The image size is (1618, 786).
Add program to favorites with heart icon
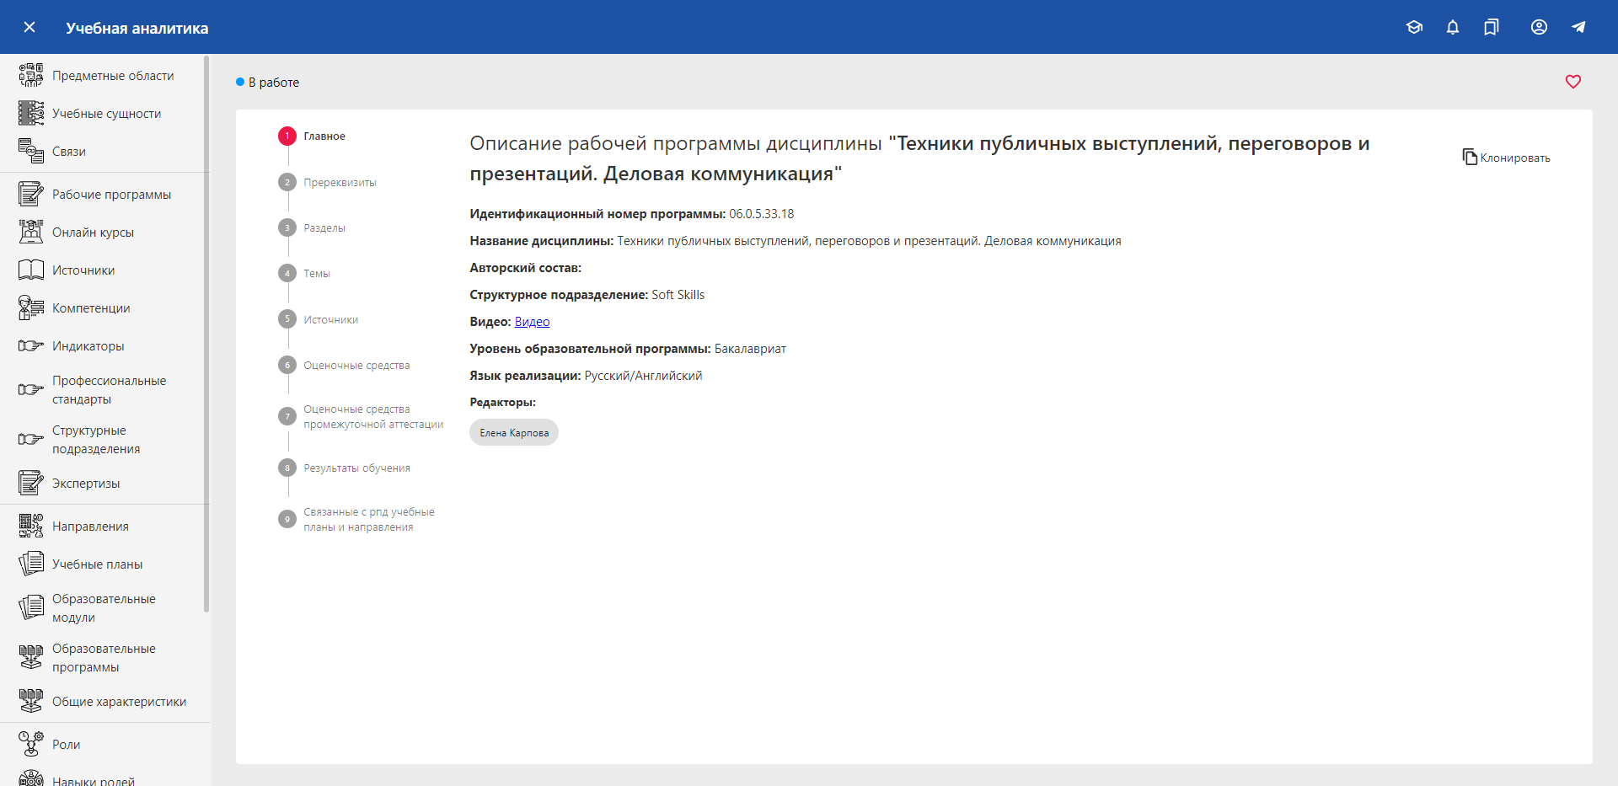[1573, 82]
